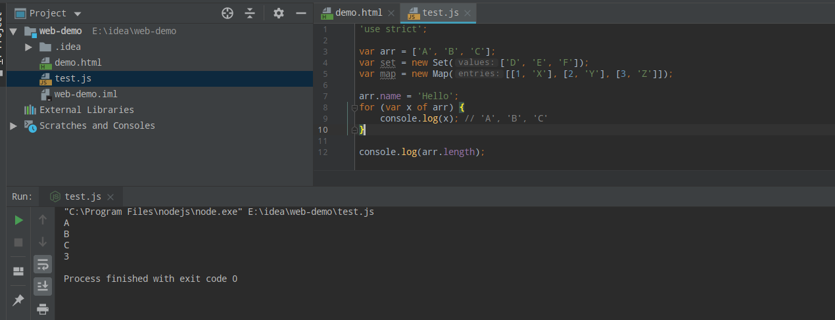835x320 pixels.
Task: Select web-demo.iml file
Action: pos(85,94)
